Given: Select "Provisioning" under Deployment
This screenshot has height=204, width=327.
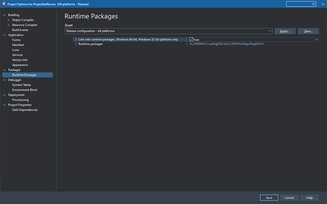Looking at the screenshot, I should click(20, 100).
